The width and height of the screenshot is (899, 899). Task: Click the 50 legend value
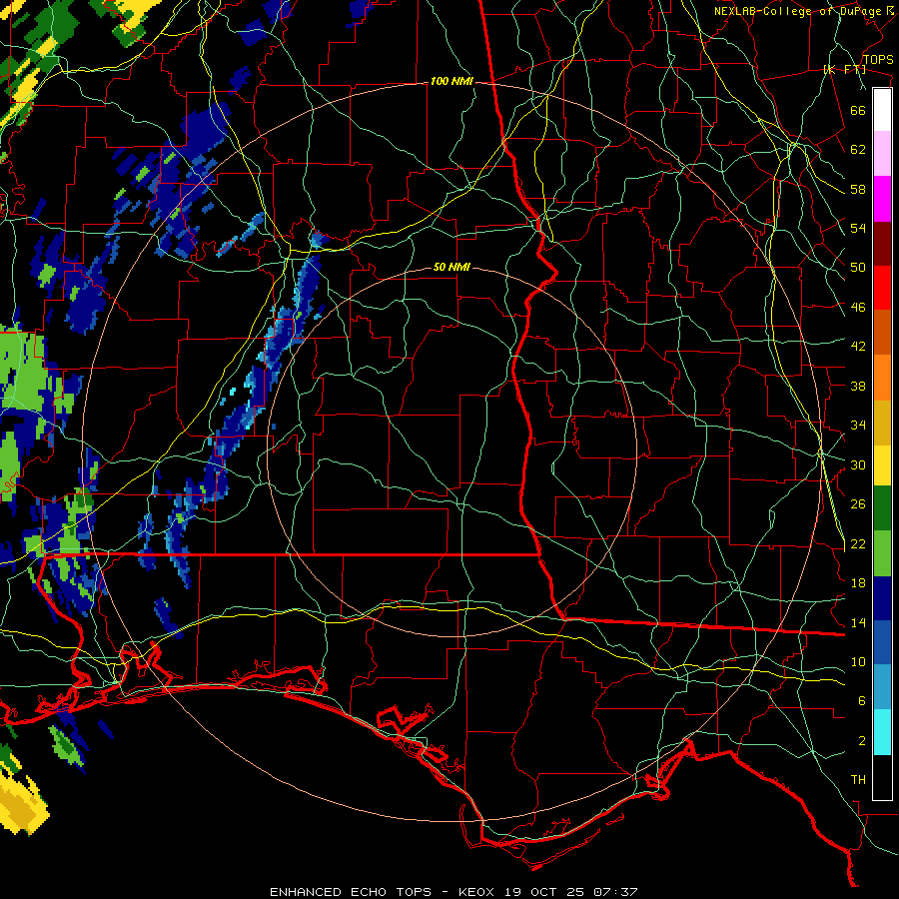[x=858, y=268]
